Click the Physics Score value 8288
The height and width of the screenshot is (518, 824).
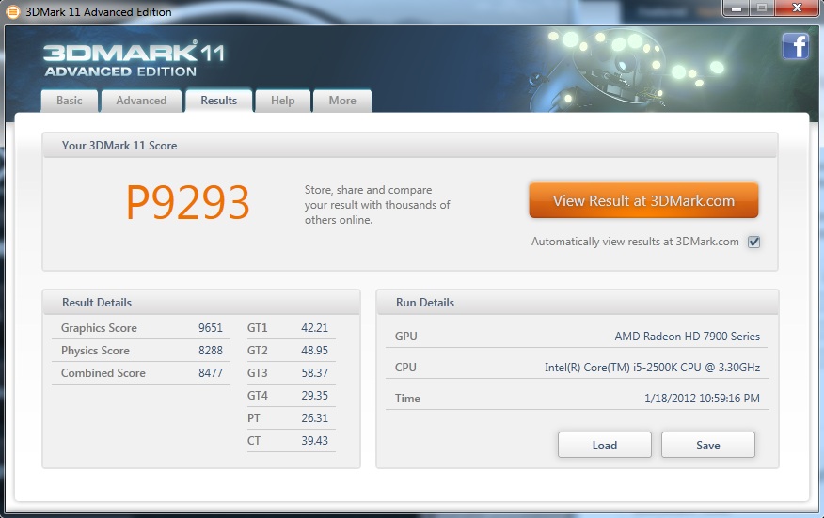pyautogui.click(x=210, y=351)
